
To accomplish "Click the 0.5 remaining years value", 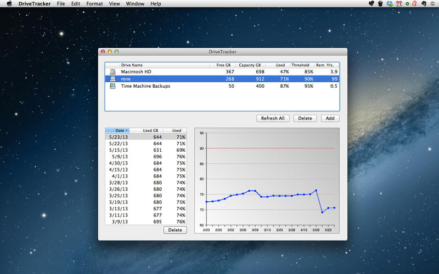I will (x=334, y=86).
